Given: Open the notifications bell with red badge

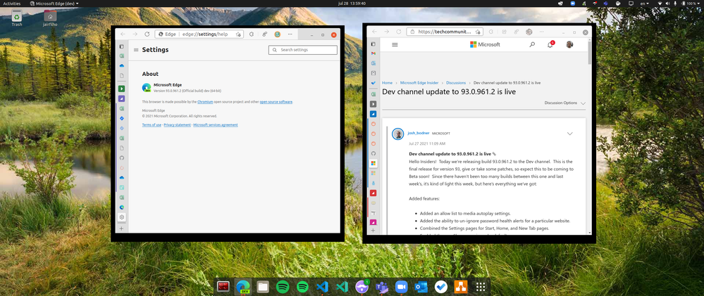Looking at the screenshot, I should (550, 44).
